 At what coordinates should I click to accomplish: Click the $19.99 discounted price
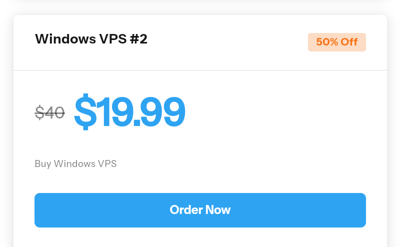[129, 111]
